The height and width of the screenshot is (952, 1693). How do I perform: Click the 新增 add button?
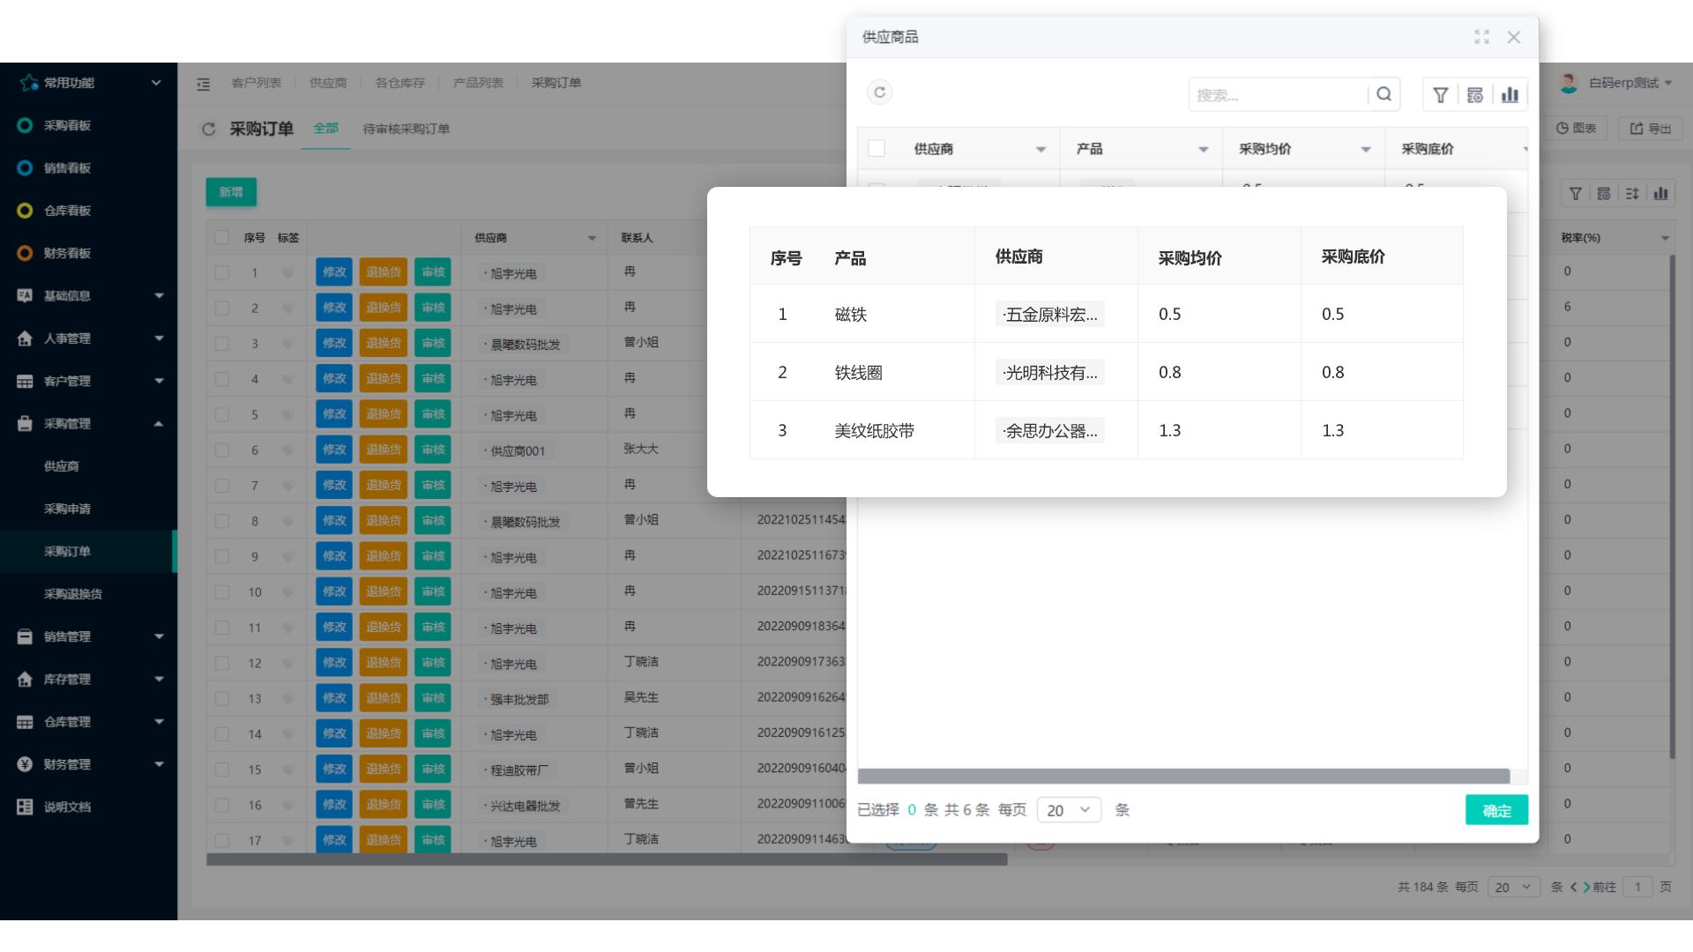tap(231, 191)
